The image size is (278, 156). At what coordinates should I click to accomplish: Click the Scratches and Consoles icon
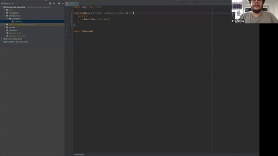coord(5,42)
